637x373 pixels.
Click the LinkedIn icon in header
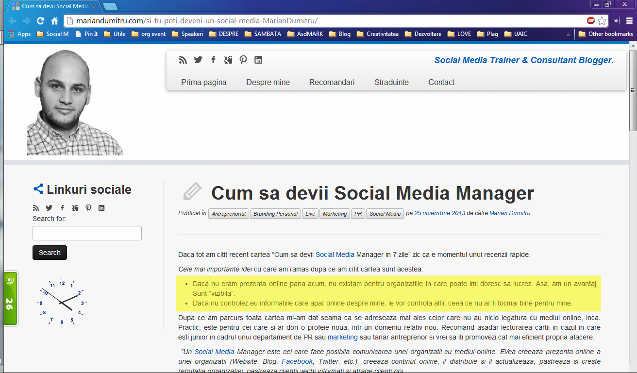click(258, 60)
